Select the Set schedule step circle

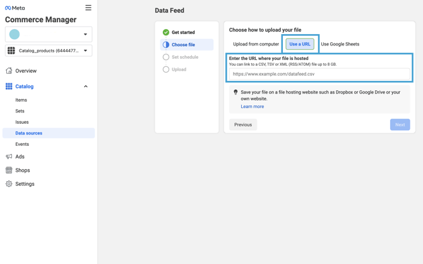(166, 57)
